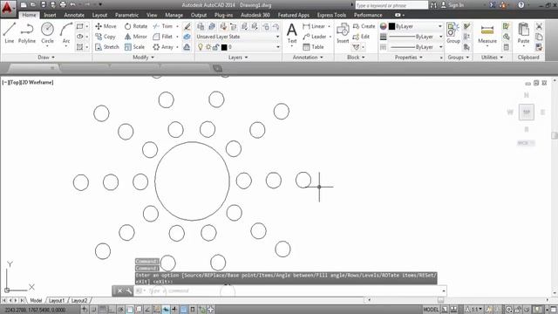The image size is (558, 314).
Task: Expand the Block panel
Action: pyautogui.click(x=356, y=58)
